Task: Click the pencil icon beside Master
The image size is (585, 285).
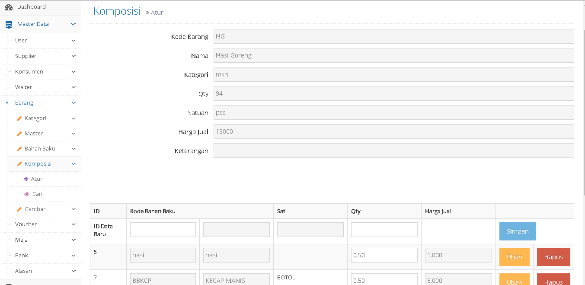Action: (19, 134)
